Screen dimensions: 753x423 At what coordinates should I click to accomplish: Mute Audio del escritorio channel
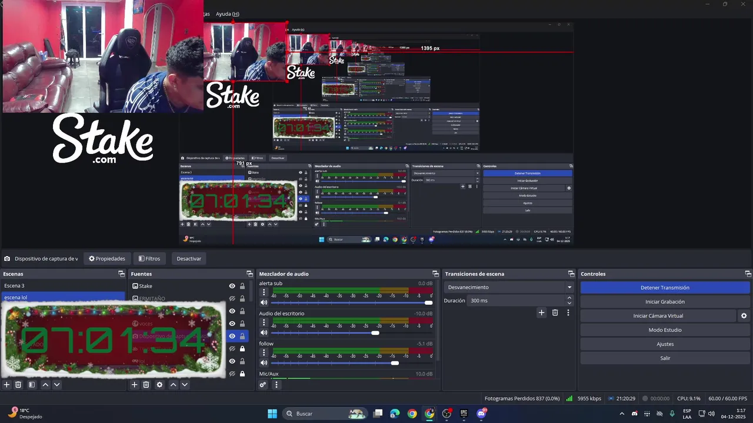264,333
